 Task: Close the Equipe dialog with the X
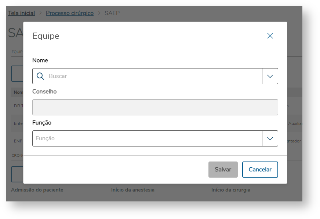[270, 36]
